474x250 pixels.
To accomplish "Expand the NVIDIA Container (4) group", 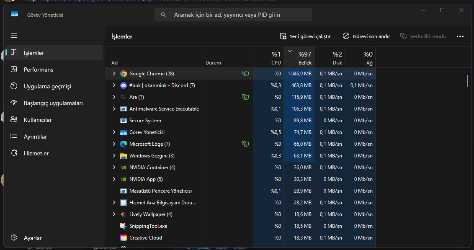I will pos(114,167).
